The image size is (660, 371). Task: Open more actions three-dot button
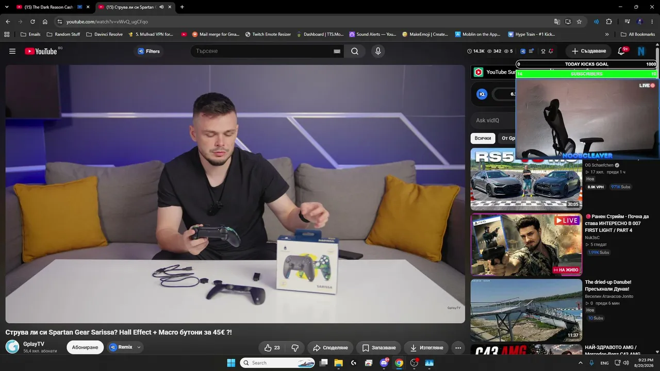click(x=458, y=348)
